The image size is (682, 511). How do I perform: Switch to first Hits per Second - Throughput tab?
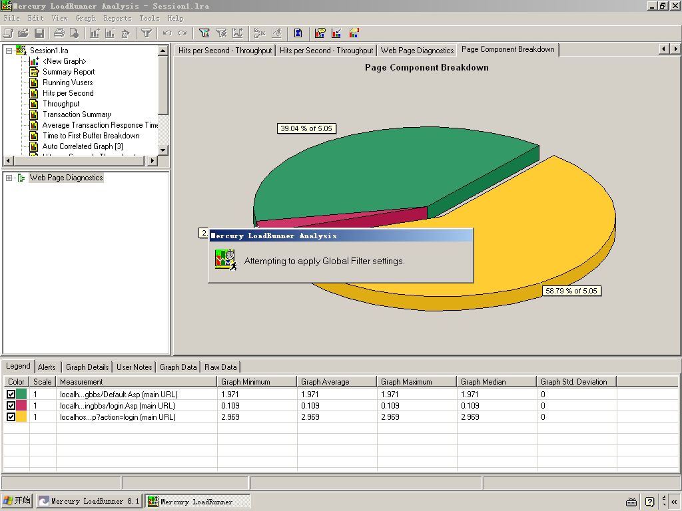click(225, 51)
